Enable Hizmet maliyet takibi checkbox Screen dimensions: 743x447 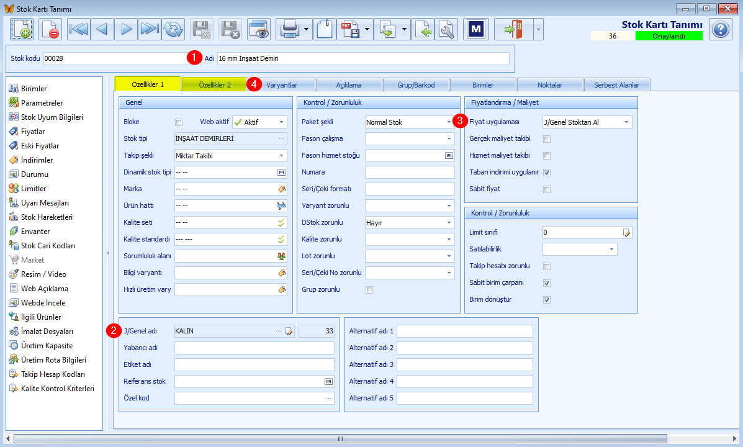547,155
